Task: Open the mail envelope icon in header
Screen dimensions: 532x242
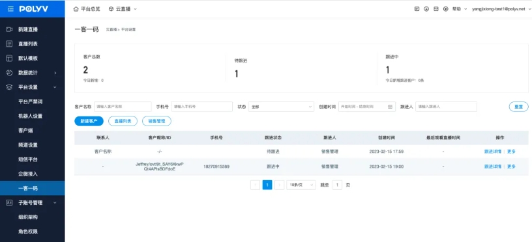Action: [x=436, y=9]
